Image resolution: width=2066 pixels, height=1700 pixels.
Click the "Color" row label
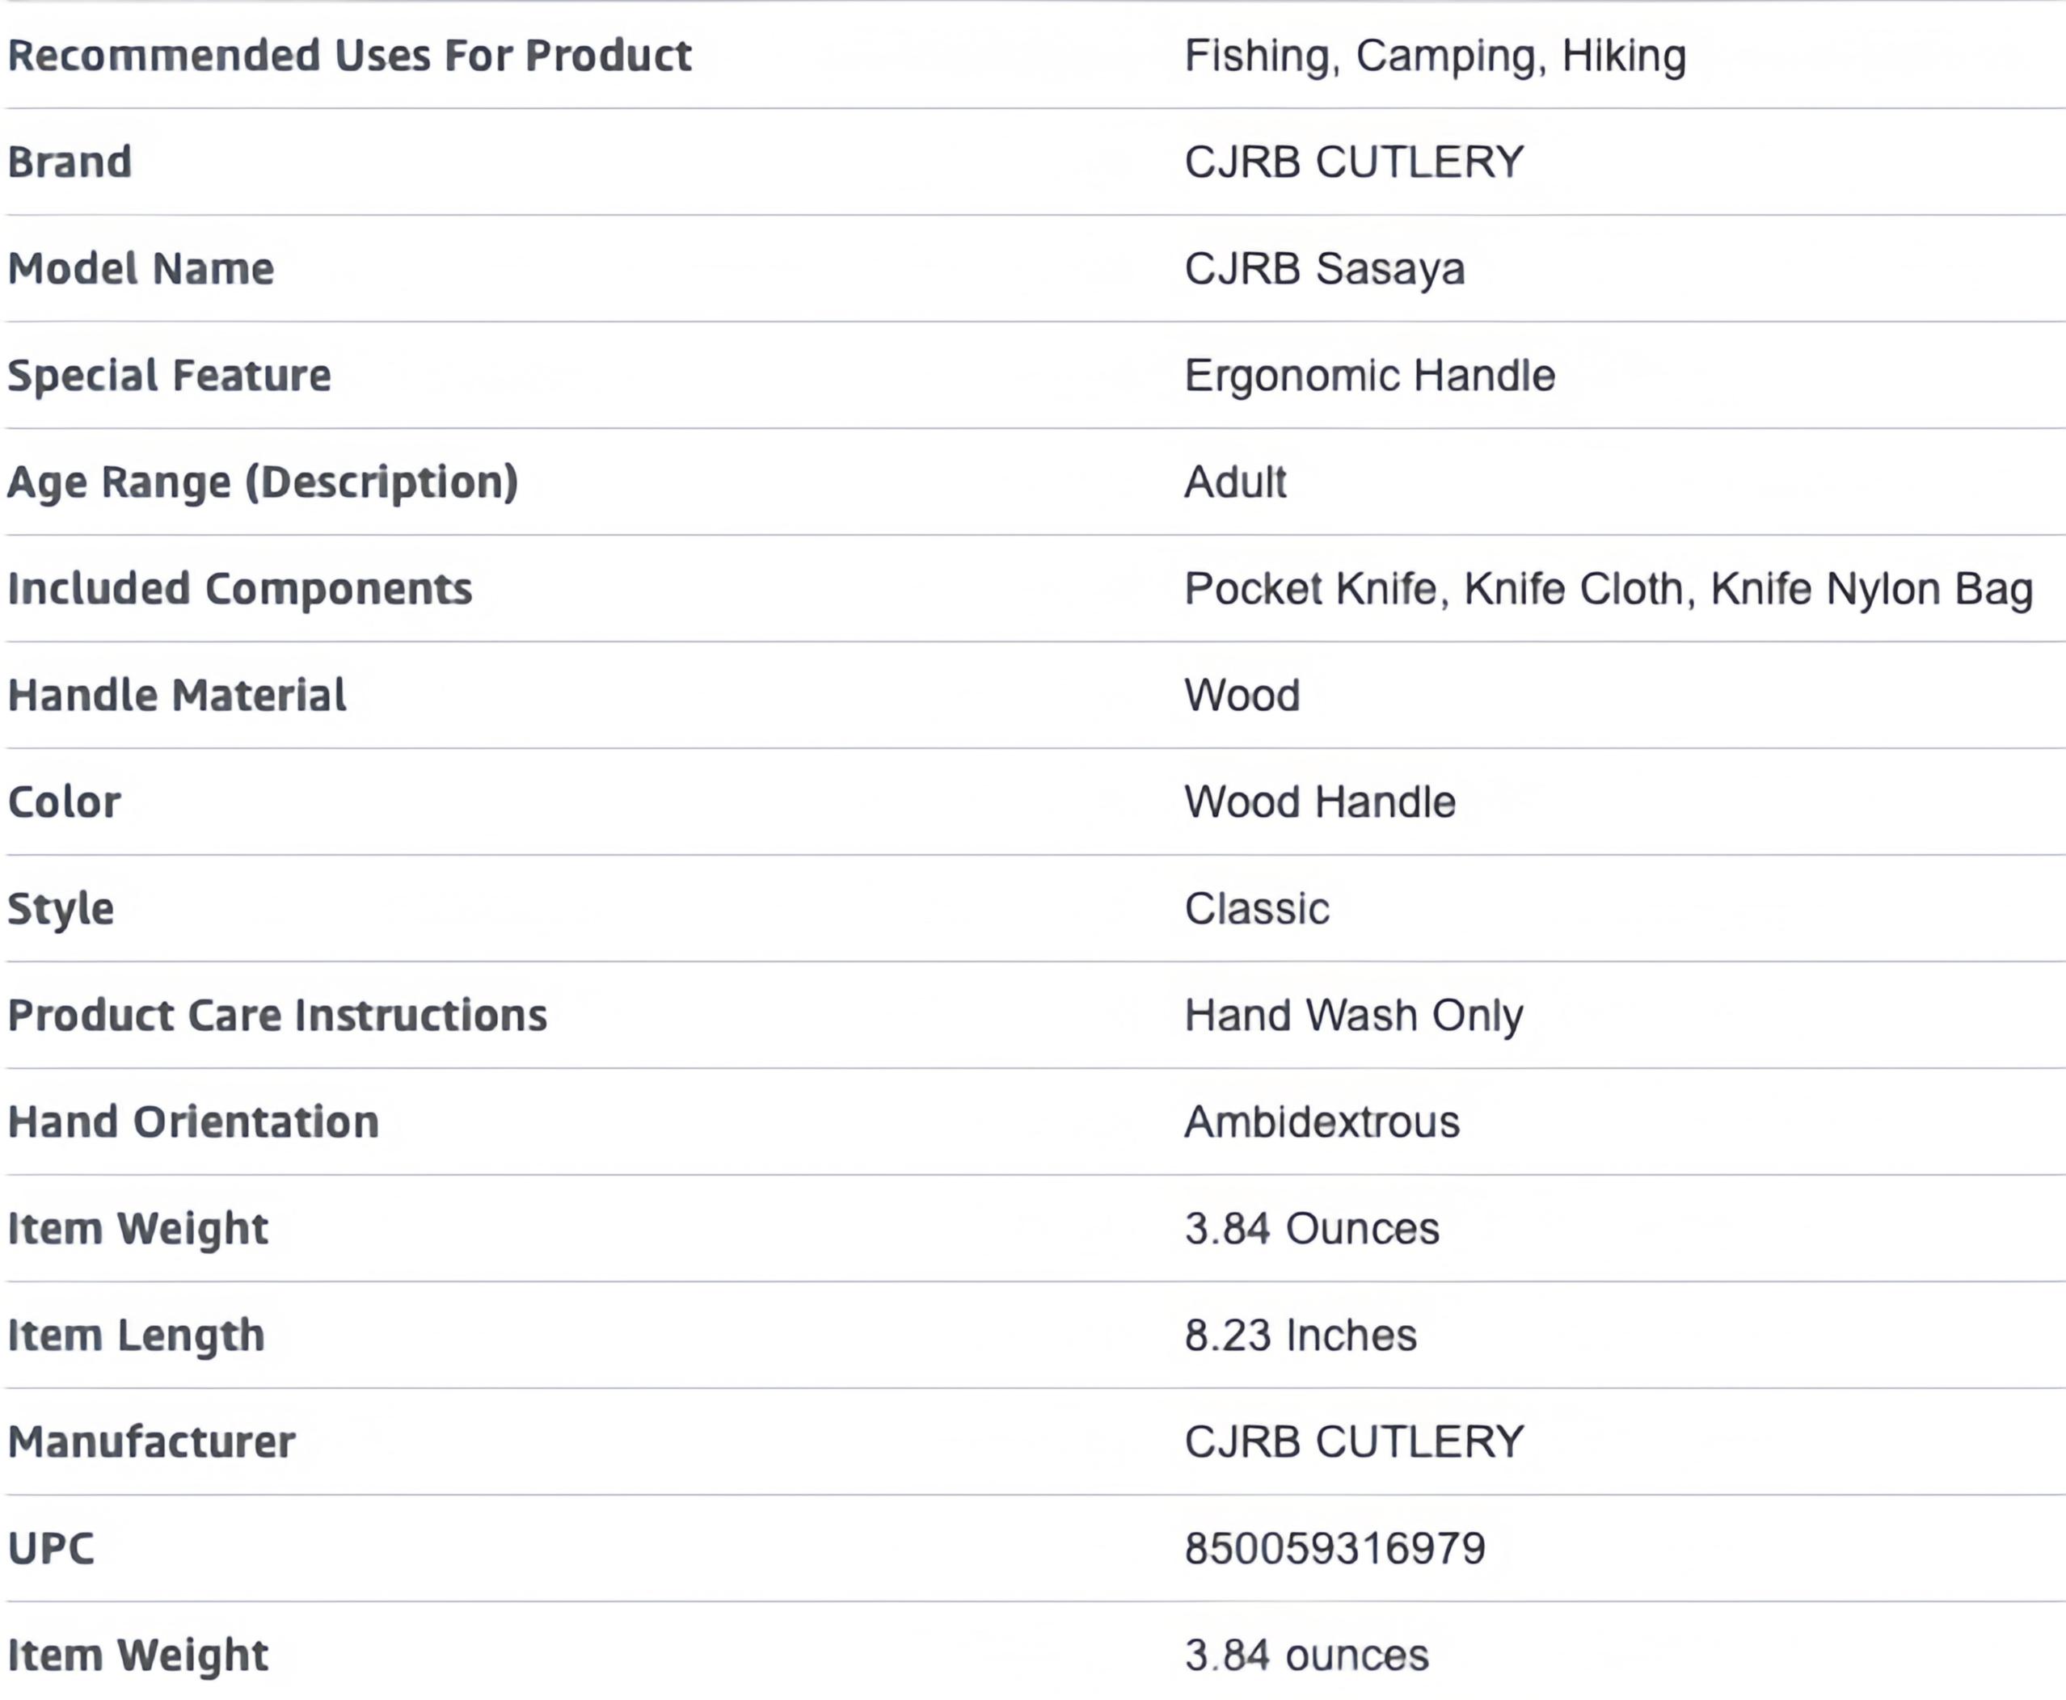click(65, 803)
